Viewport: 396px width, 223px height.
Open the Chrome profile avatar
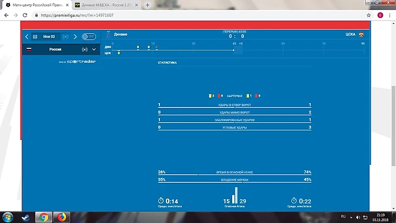pos(380,15)
